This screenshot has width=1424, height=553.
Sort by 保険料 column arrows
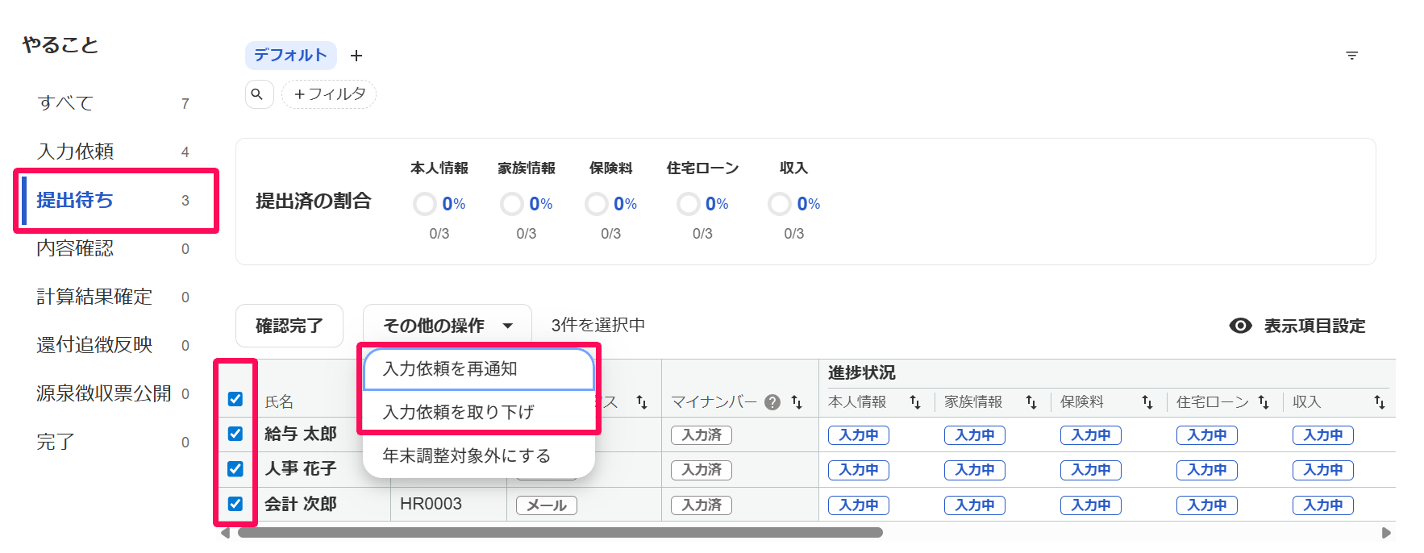(x=1147, y=402)
